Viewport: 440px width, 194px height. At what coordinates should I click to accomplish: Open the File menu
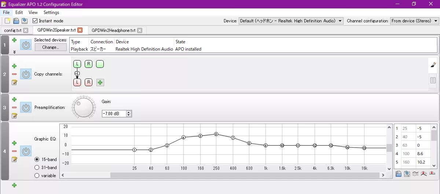(6, 12)
